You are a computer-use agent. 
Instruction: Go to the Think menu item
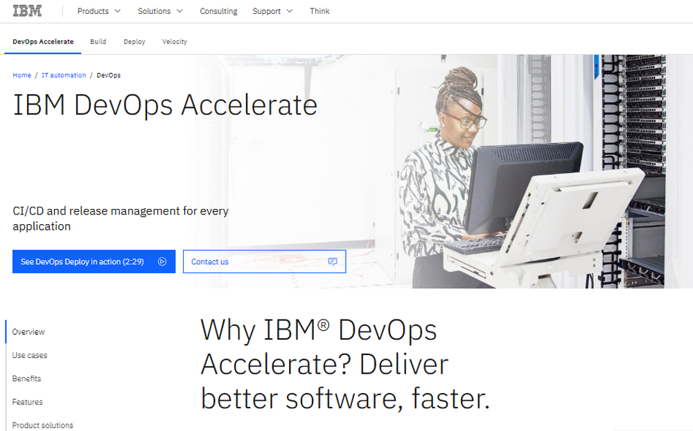point(319,11)
